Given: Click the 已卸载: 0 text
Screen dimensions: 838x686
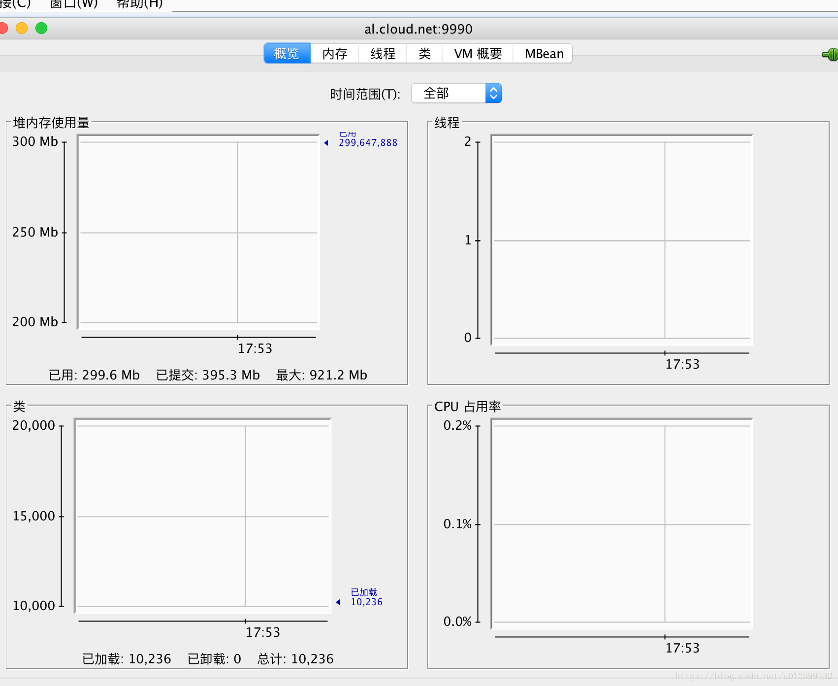Looking at the screenshot, I should pos(214,659).
